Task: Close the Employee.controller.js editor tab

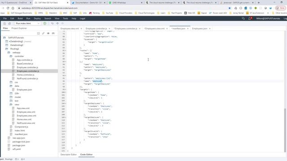Action: pos(109,29)
